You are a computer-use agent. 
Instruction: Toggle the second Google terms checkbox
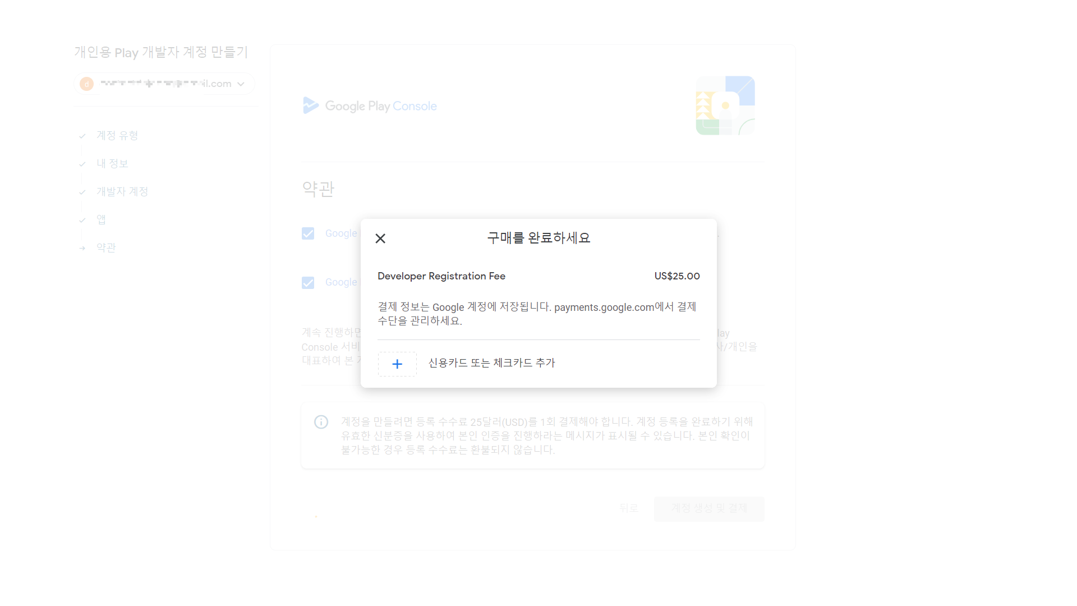[308, 283]
